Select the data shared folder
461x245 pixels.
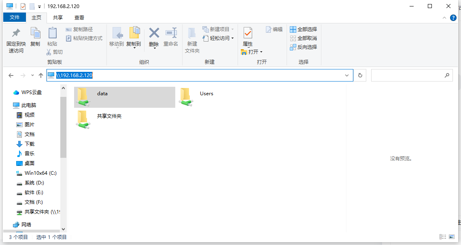[x=125, y=97]
